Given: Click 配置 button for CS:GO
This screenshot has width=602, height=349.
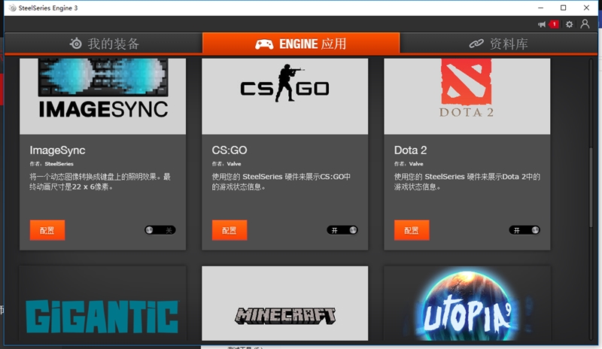Looking at the screenshot, I should (x=230, y=230).
